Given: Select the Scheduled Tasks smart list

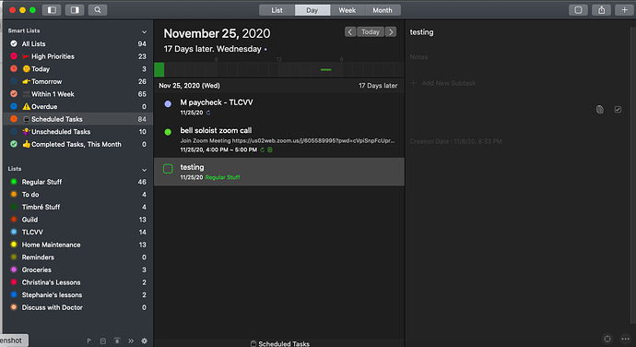Looking at the screenshot, I should click(77, 119).
